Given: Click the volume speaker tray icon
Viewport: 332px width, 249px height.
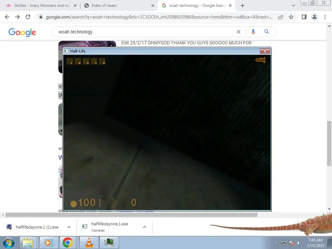Looking at the screenshot, I should tap(299, 243).
